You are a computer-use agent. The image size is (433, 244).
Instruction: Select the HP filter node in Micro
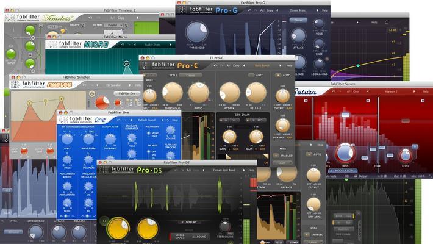tap(126, 64)
